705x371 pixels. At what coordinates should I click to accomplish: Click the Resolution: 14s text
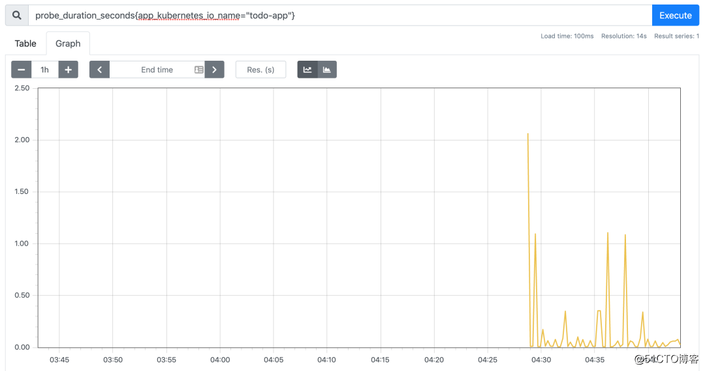(623, 36)
